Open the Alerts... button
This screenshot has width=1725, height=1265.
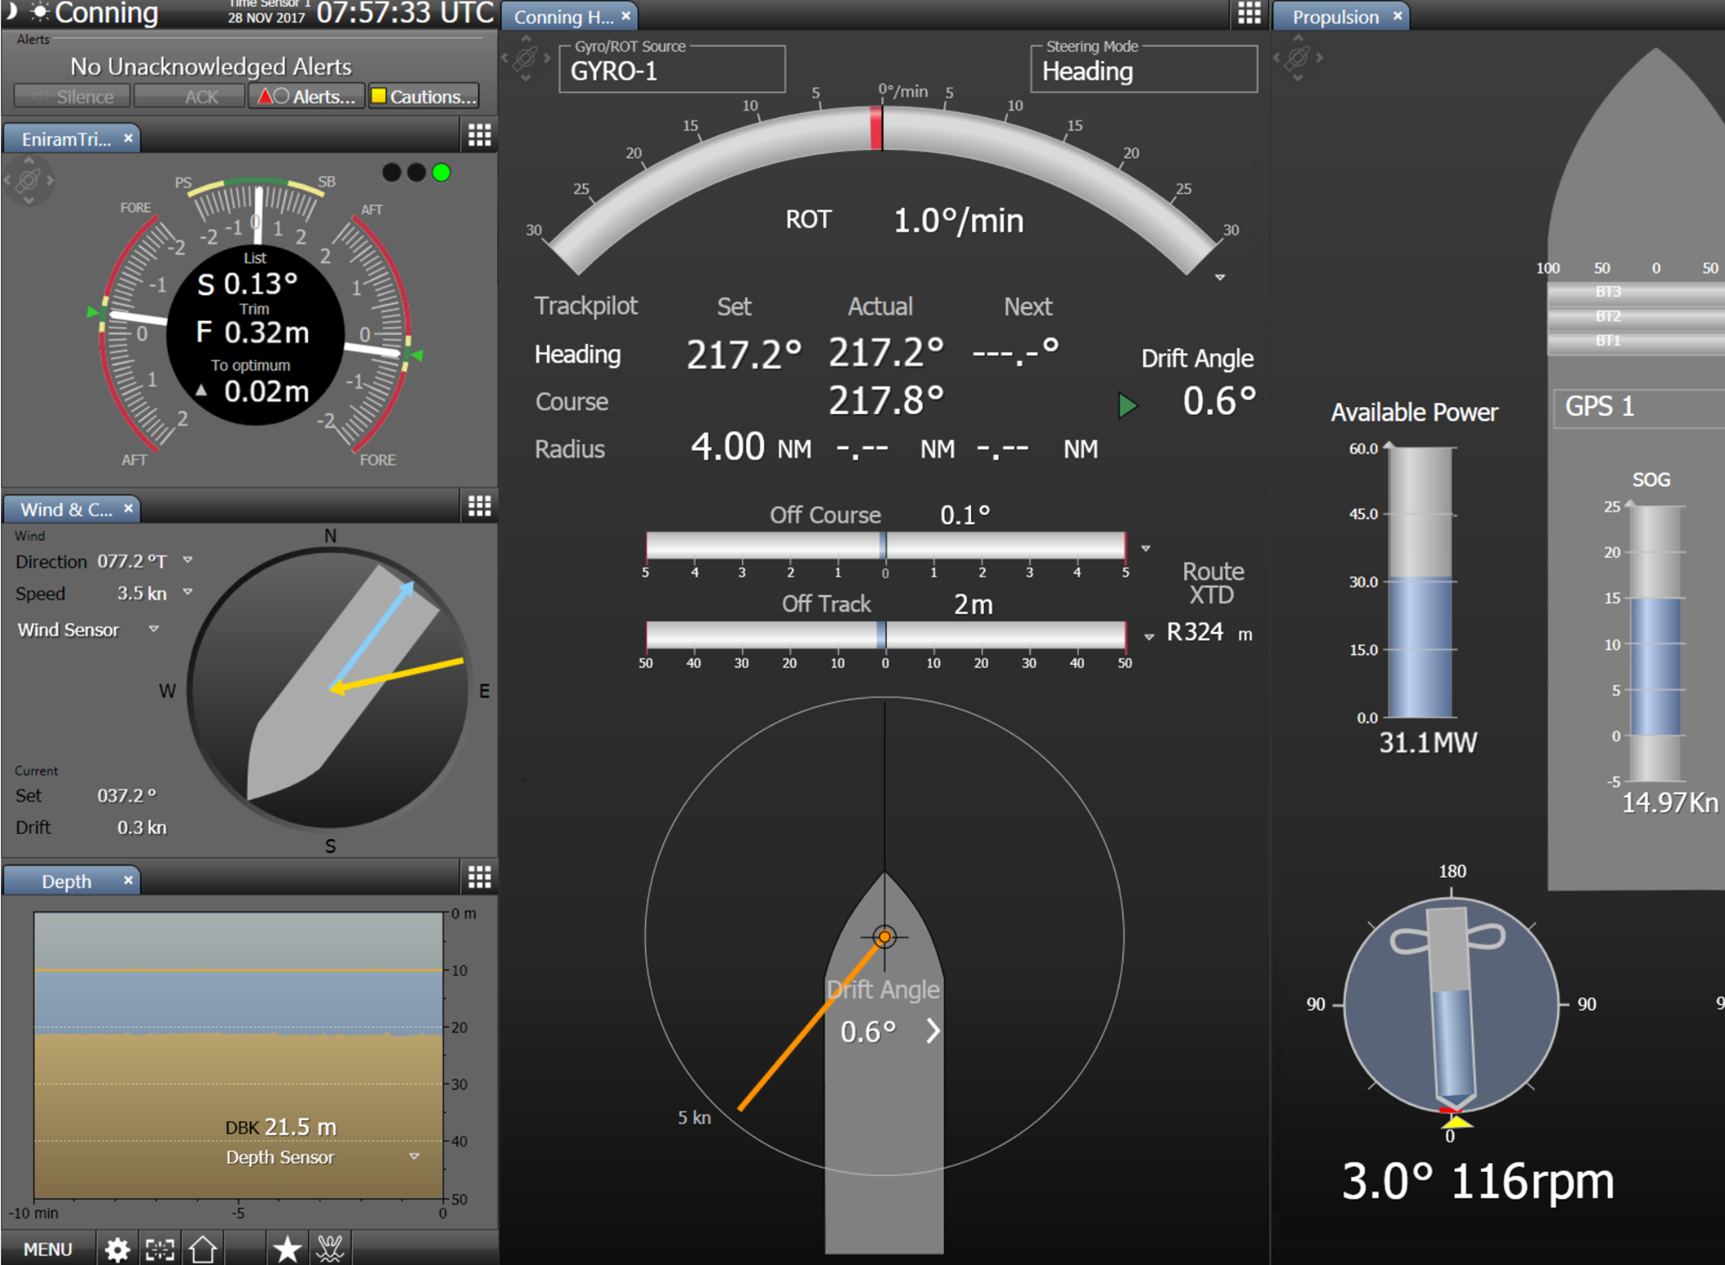point(307,97)
